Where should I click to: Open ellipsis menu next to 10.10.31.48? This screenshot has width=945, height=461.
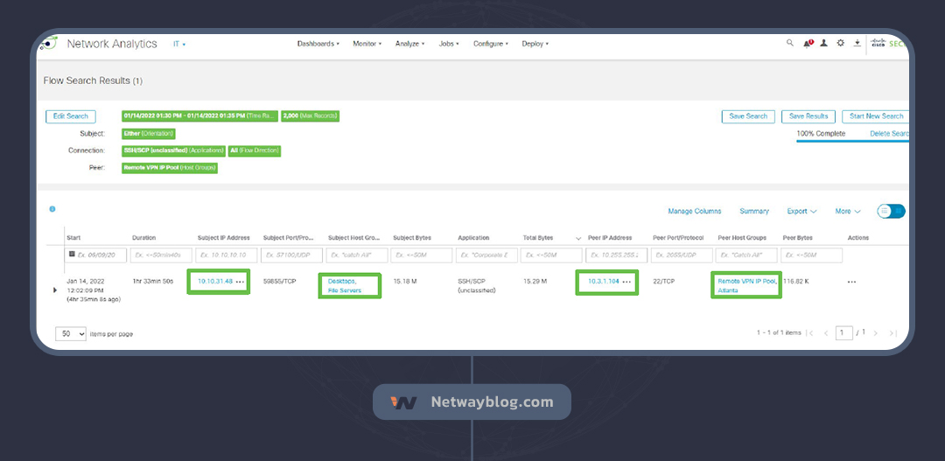click(x=240, y=282)
